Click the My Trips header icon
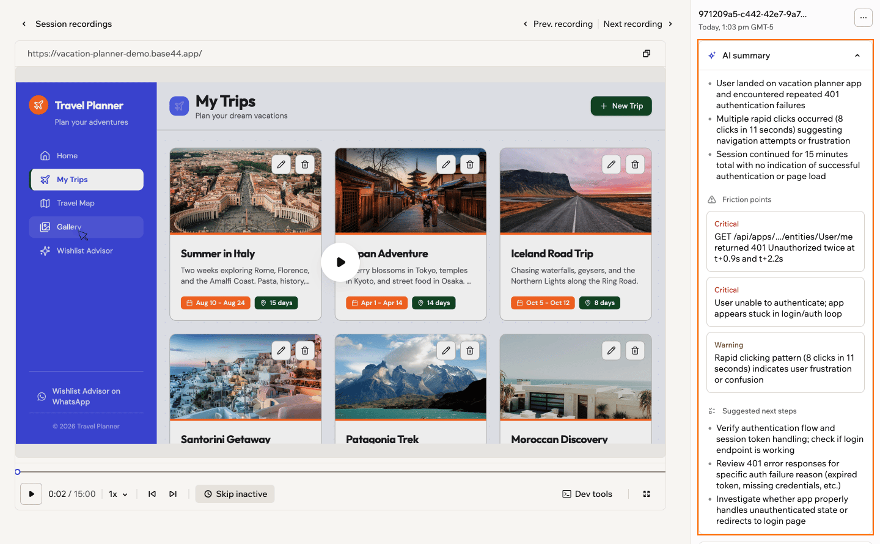Viewport: 880px width, 544px height. 179,106
